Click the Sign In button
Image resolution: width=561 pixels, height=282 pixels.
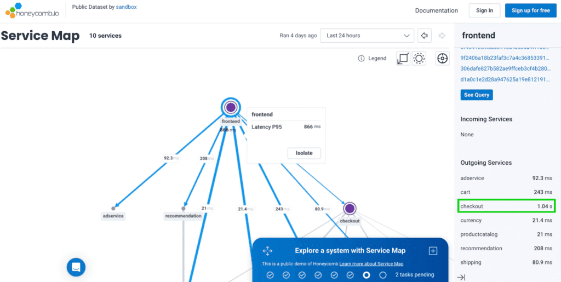484,10
